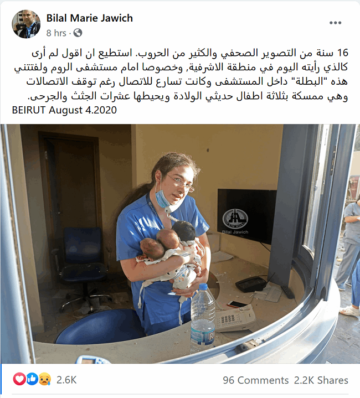Open the 2.6K reactions count list
This screenshot has width=360, height=398.
tap(66, 380)
